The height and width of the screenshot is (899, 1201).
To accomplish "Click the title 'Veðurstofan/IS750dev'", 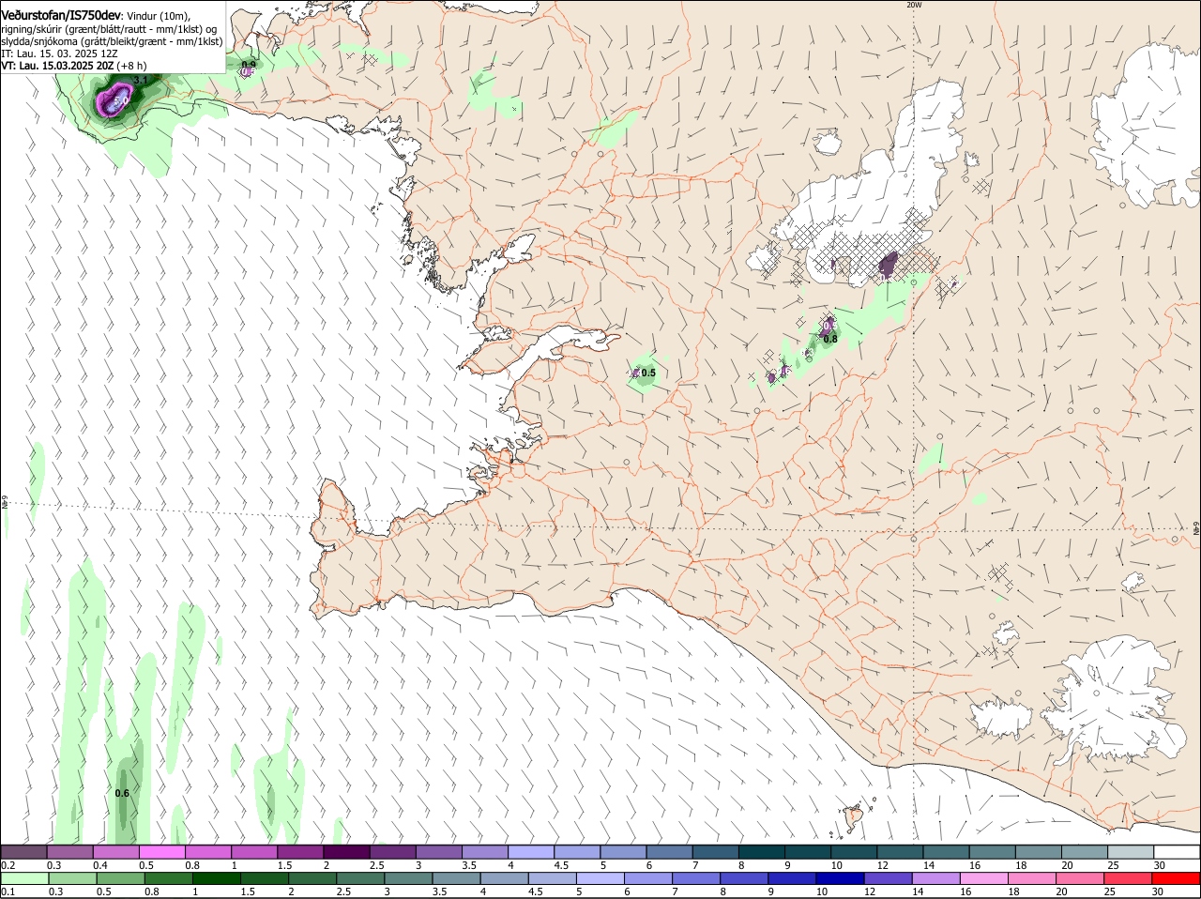I will (x=61, y=14).
